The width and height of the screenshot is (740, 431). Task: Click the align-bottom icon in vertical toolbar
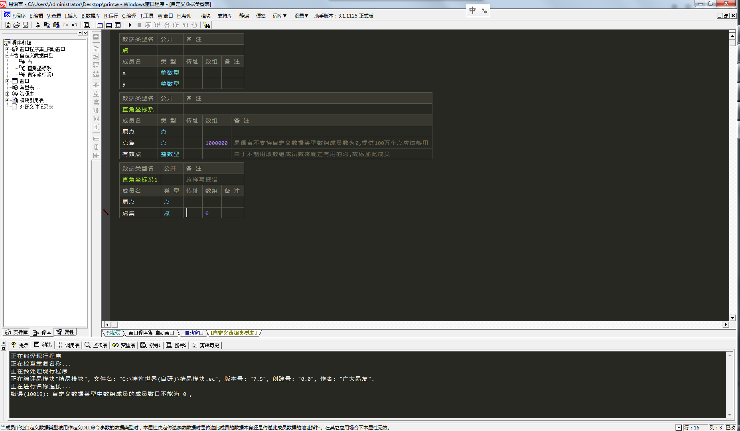(96, 73)
